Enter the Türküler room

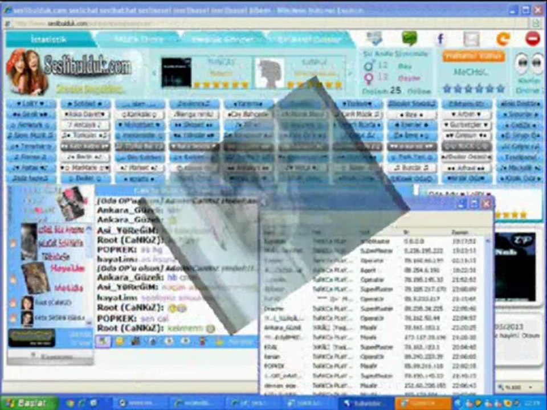(85, 136)
